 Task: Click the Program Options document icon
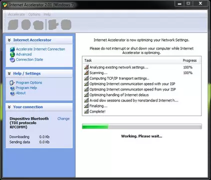tap(12, 82)
